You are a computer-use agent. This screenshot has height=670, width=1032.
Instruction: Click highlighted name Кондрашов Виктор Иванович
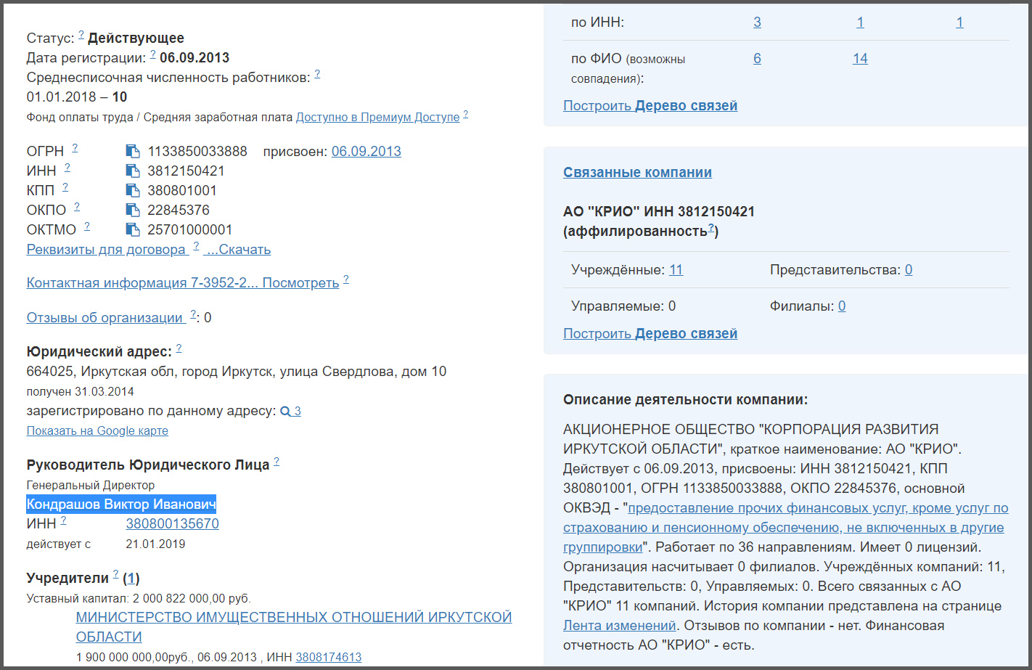(x=121, y=504)
